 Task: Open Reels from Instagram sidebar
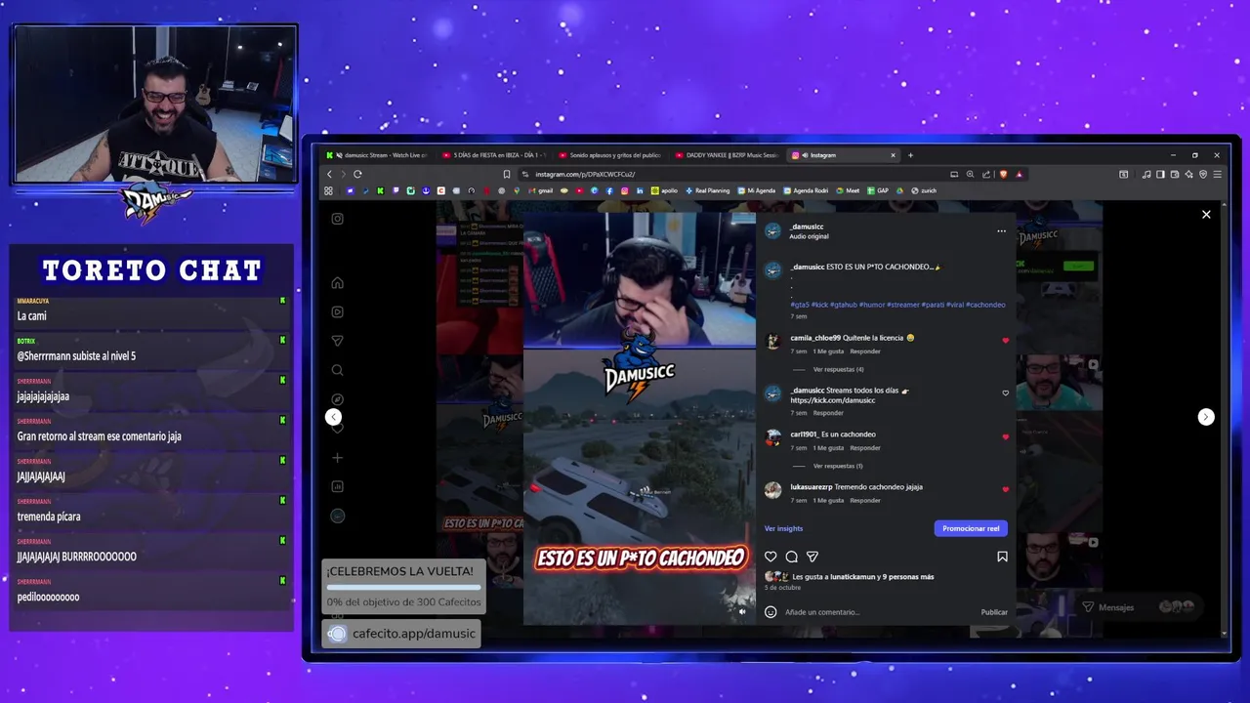point(337,312)
